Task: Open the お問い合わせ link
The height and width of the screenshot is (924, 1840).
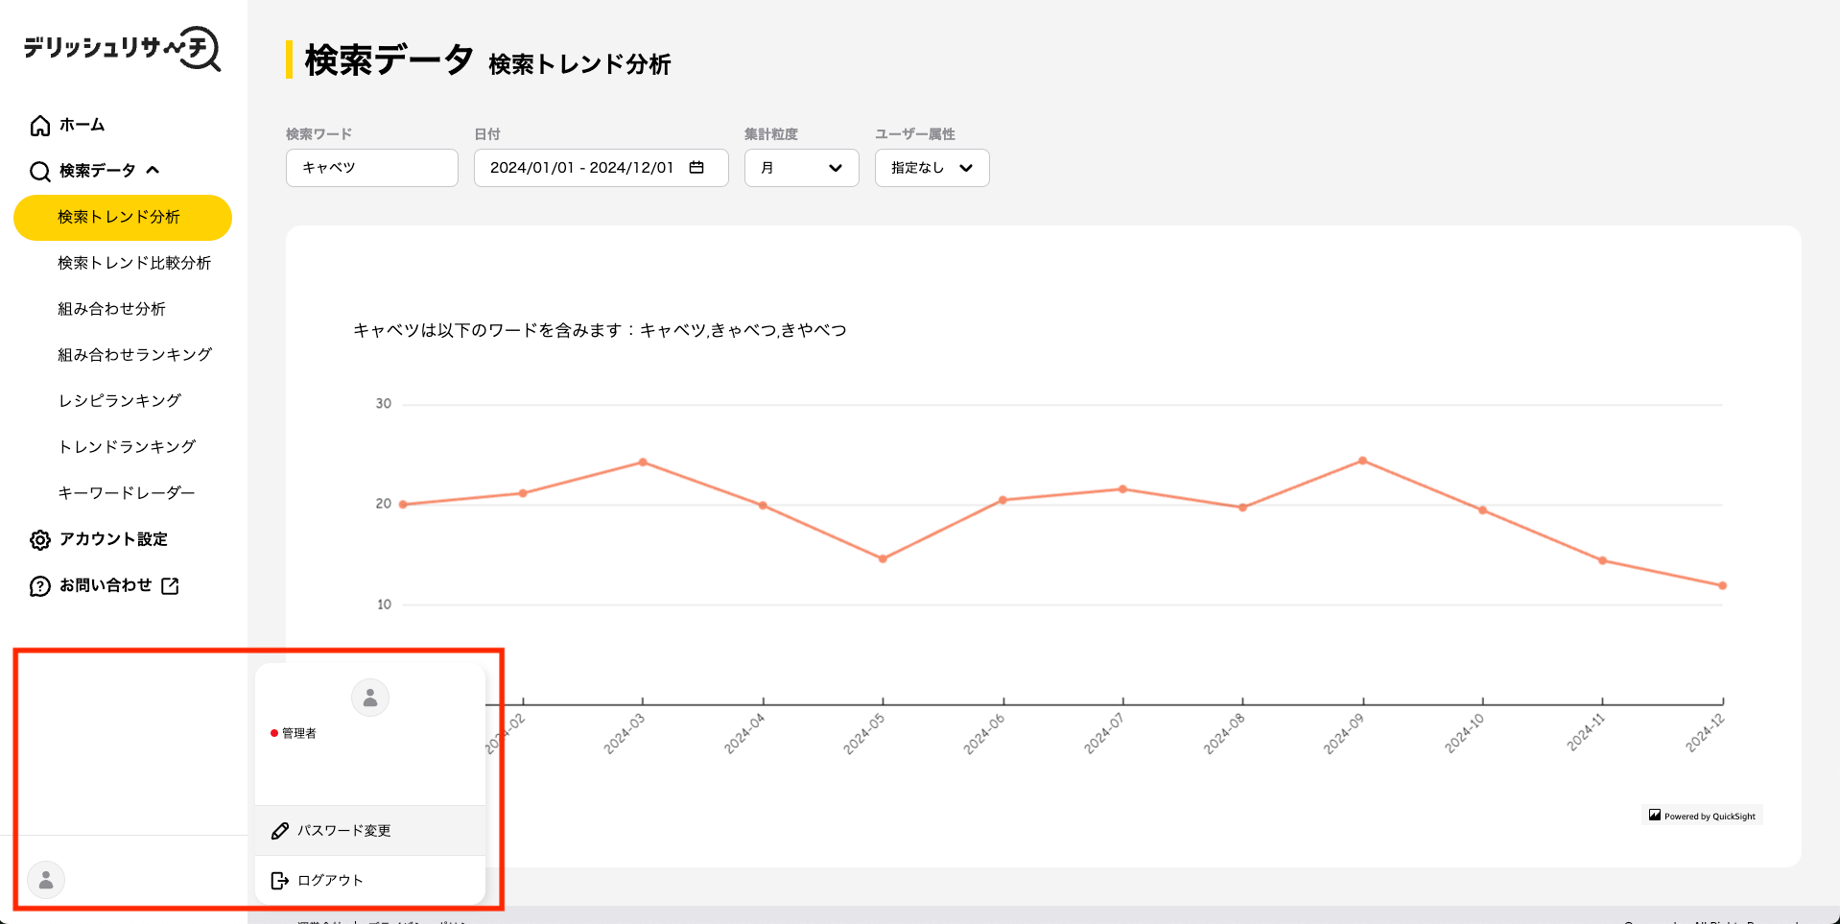Action: (x=105, y=585)
